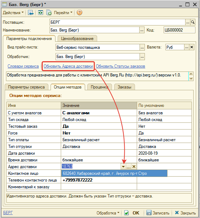
Task: Click the Наименование input field
Action: click(94, 30)
